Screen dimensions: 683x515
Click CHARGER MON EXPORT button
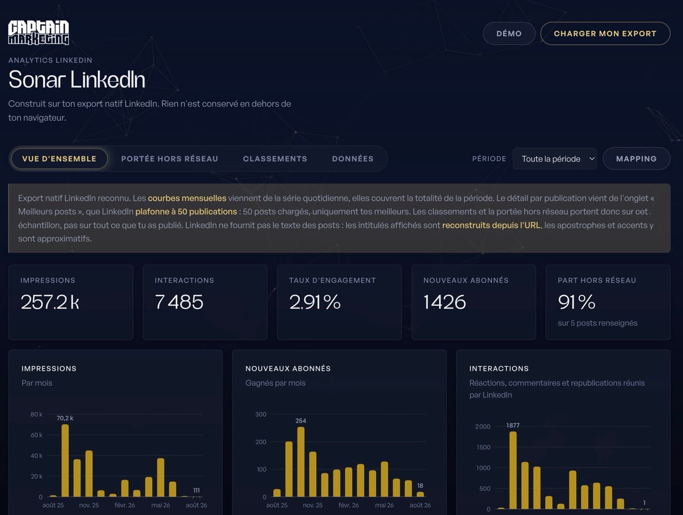pyautogui.click(x=605, y=33)
